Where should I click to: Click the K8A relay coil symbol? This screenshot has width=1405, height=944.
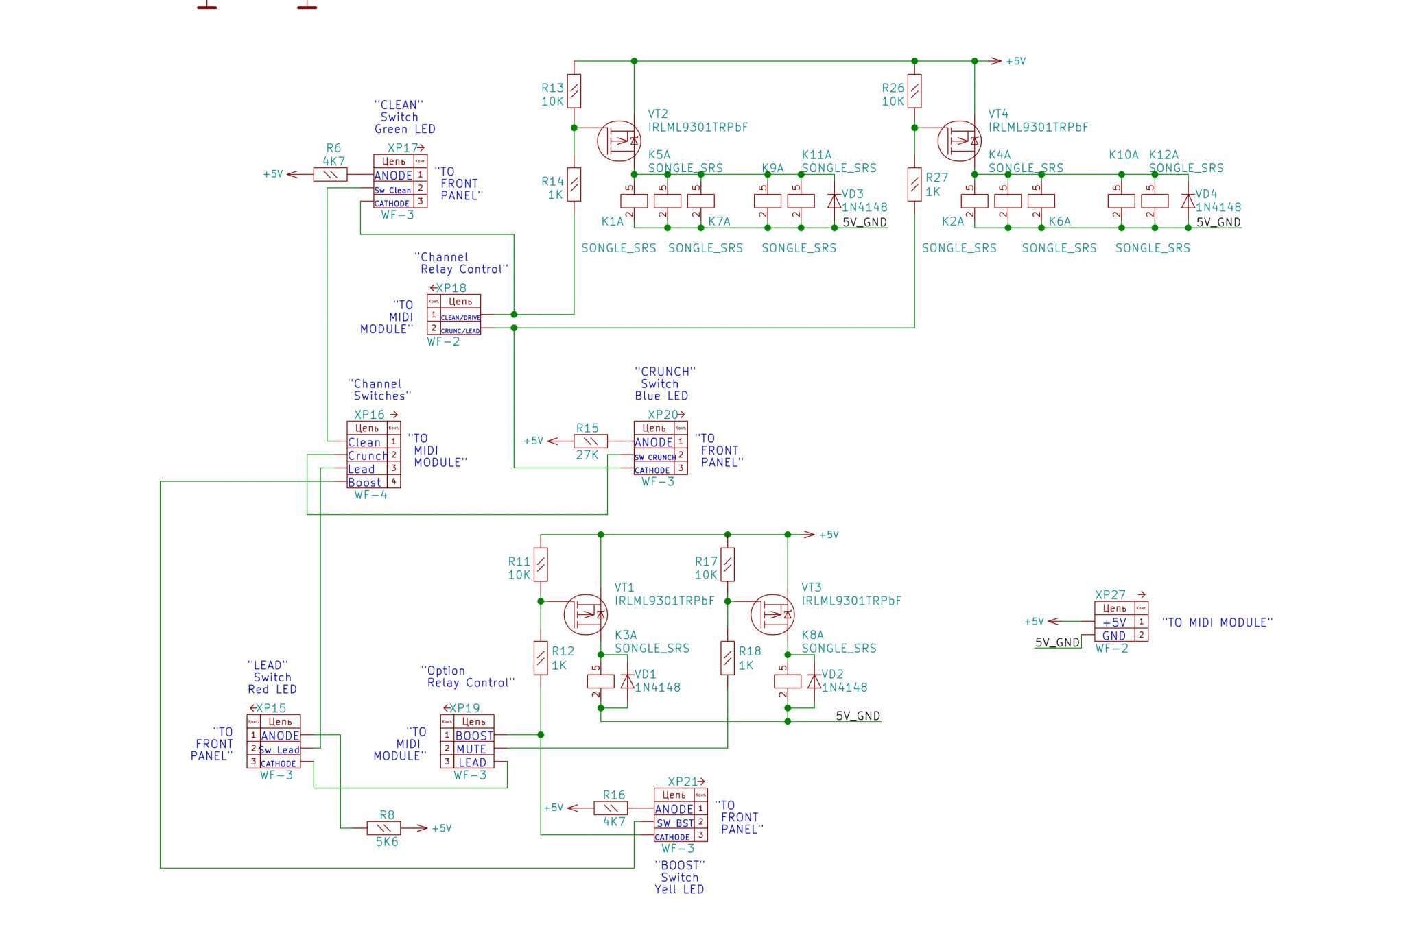point(788,681)
